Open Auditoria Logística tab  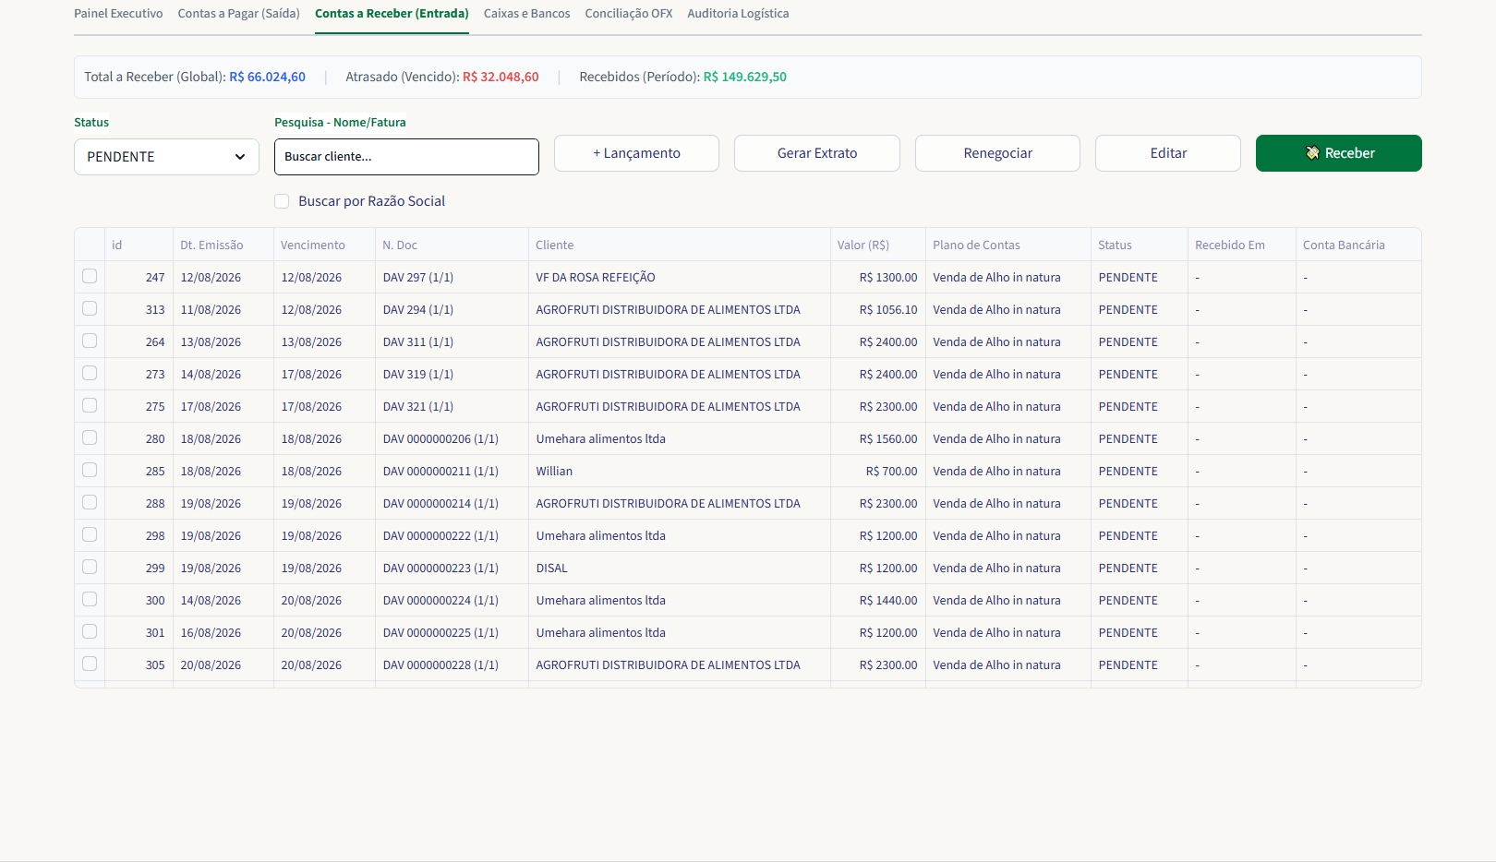(738, 14)
